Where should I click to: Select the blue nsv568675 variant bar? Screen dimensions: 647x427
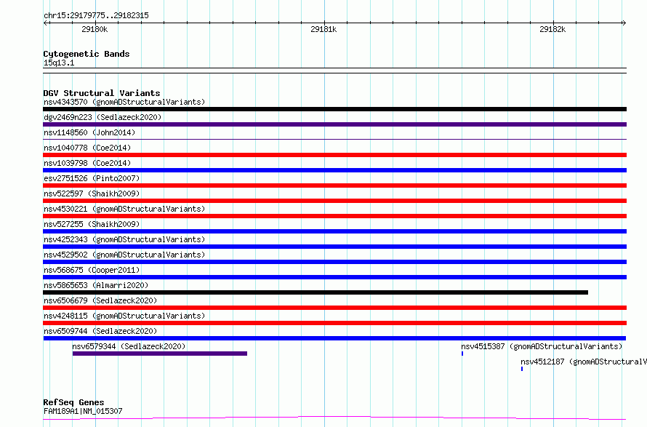tap(334, 277)
